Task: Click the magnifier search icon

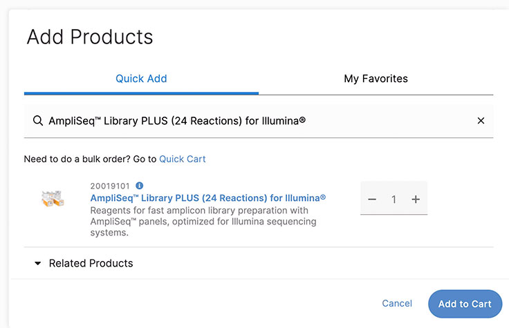Action: (x=38, y=121)
